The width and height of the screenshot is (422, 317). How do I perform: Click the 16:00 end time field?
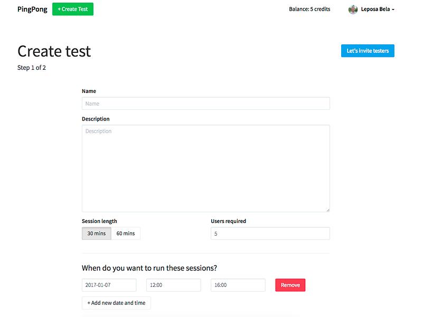(x=238, y=285)
